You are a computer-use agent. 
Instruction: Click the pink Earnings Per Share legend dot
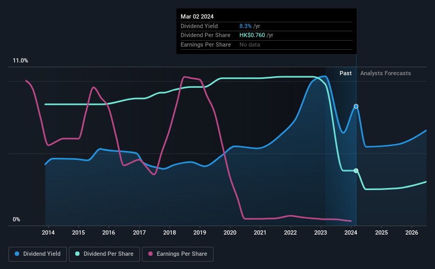tap(150, 254)
